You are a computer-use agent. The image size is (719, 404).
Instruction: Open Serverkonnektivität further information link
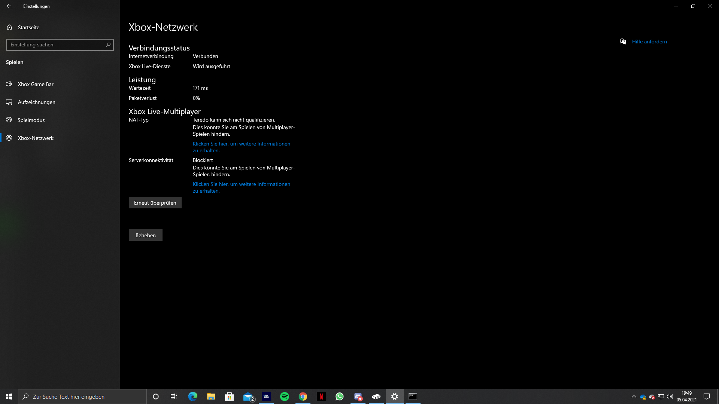click(242, 187)
